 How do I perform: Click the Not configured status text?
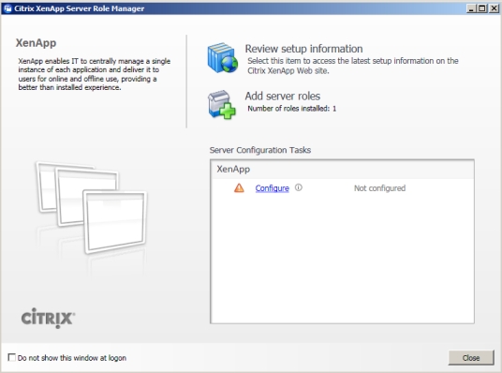(x=379, y=188)
